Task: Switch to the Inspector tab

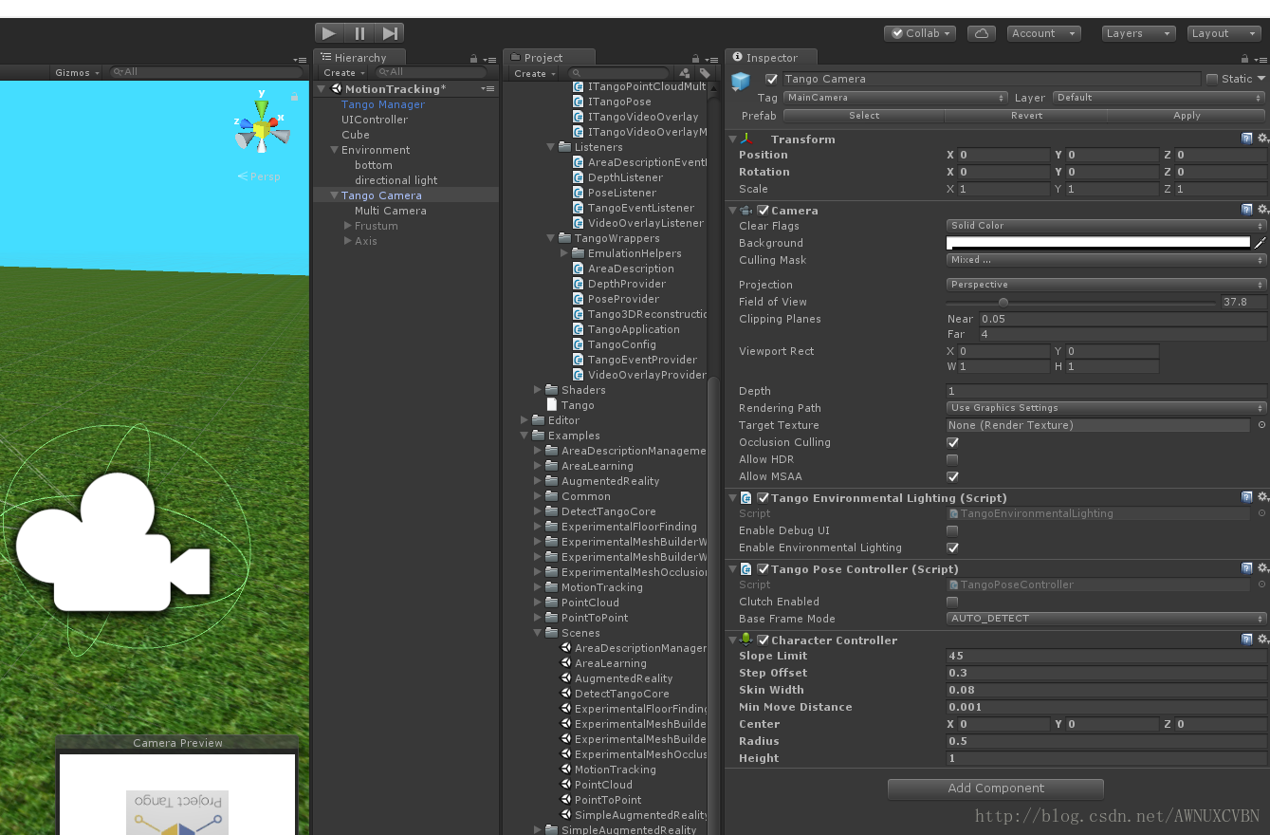Action: point(771,58)
